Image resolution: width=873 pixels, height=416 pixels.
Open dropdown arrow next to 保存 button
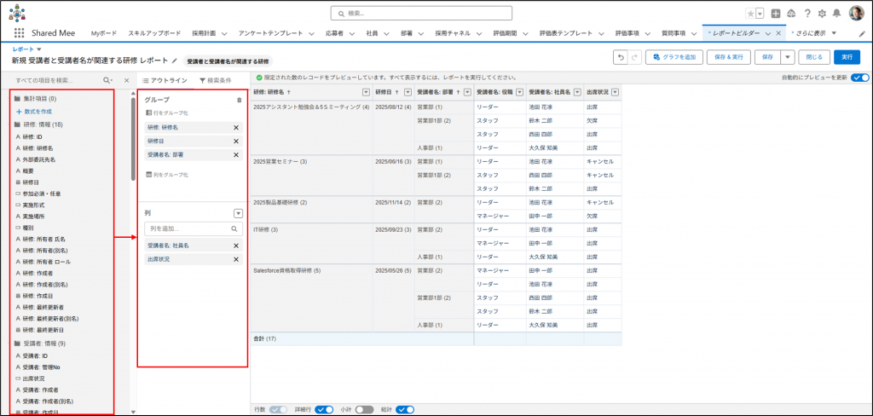pyautogui.click(x=788, y=56)
